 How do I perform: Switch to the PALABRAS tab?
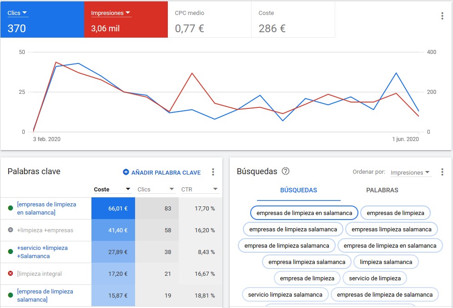(382, 191)
